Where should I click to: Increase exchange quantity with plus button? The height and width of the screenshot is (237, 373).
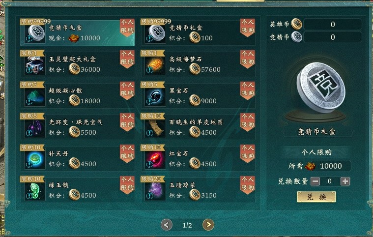[345, 181]
